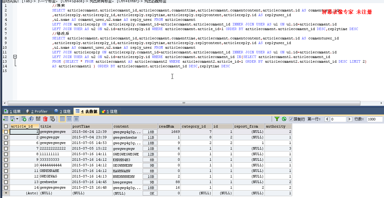Click the content cell HAWHWAHW
384x198 pixels.
127,171
